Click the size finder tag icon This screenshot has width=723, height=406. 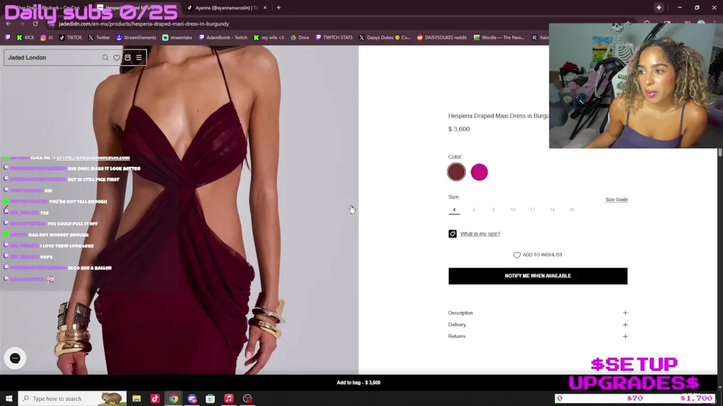452,233
